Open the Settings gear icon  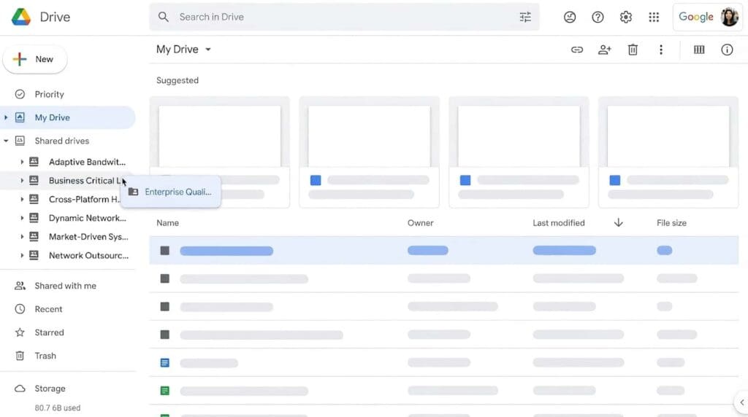tap(625, 17)
